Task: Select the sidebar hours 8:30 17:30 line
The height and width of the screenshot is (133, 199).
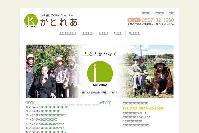Action: coord(136,117)
